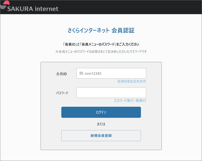Click the 例: nnn12345 placeholder text
The width and height of the screenshot is (202, 161).
click(x=90, y=73)
